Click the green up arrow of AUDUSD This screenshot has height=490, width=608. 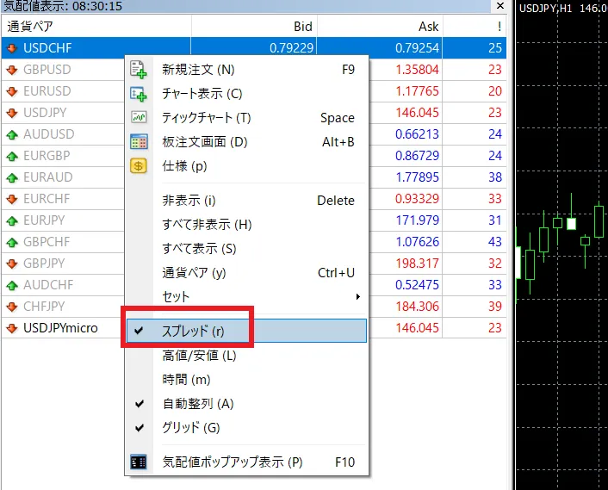tap(12, 134)
